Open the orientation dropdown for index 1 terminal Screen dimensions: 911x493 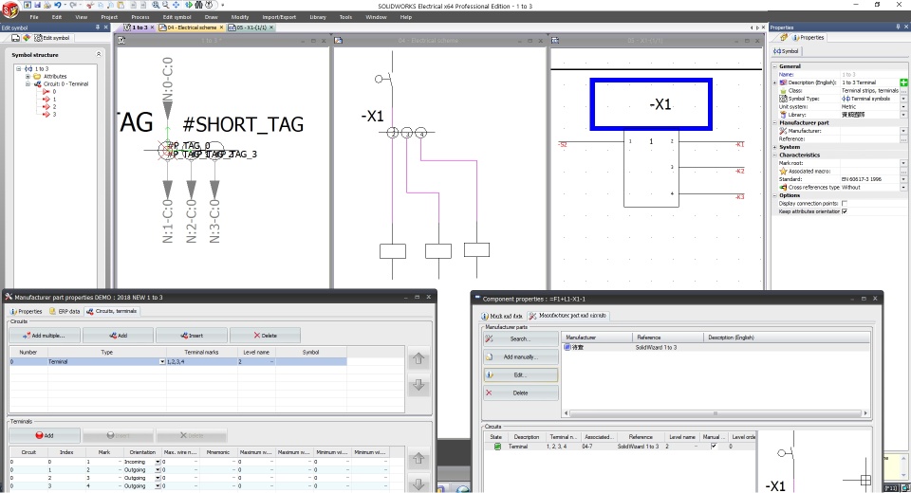158,470
